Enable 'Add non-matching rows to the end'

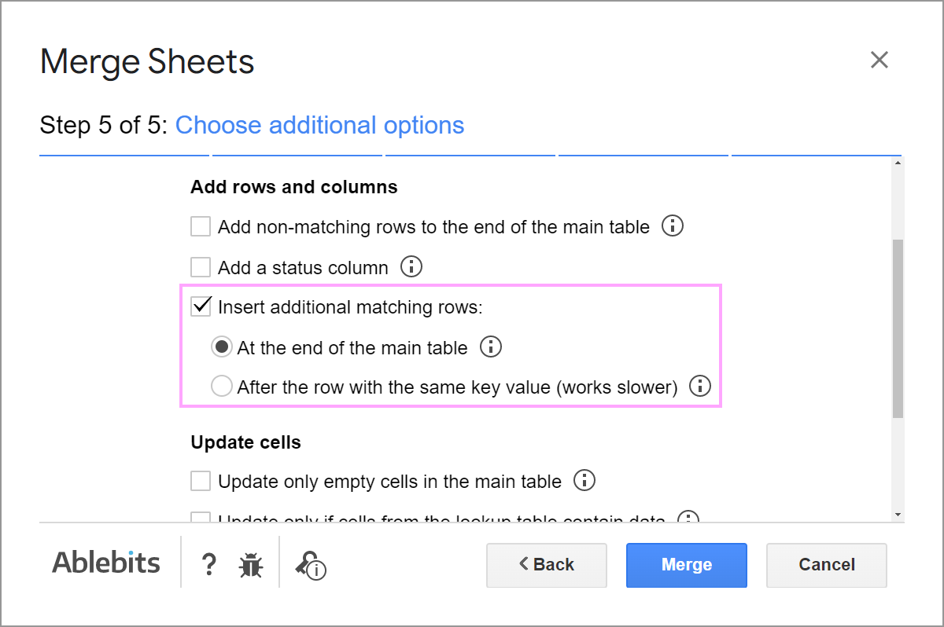coord(201,226)
